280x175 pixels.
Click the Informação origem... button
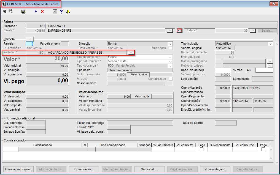pos(18,169)
